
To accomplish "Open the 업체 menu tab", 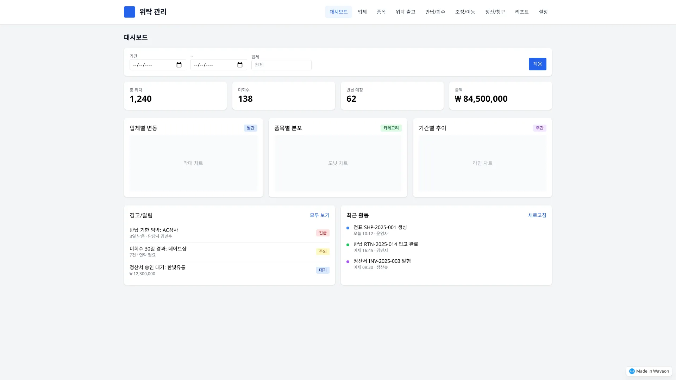I will (x=362, y=12).
